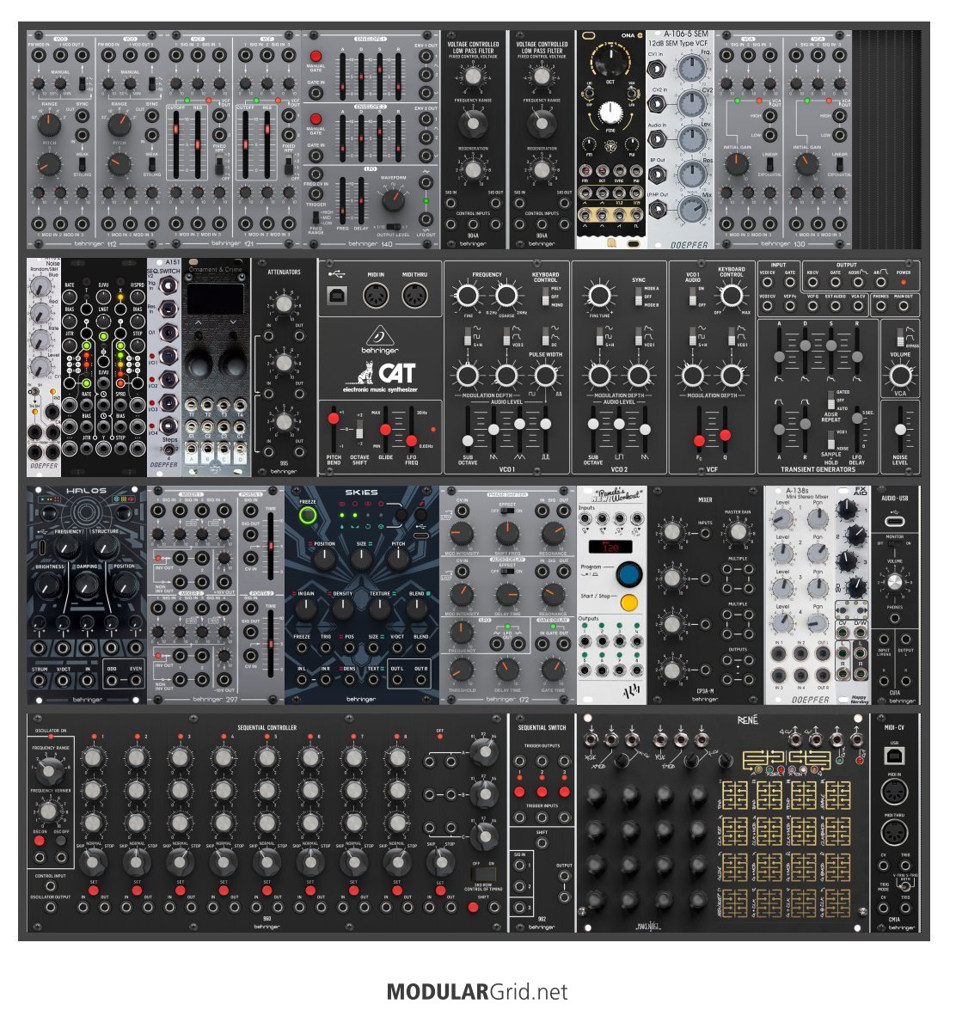This screenshot has width=956, height=1010.
Task: Click the CAT VCA VOLUME knob
Action: pyautogui.click(x=900, y=376)
